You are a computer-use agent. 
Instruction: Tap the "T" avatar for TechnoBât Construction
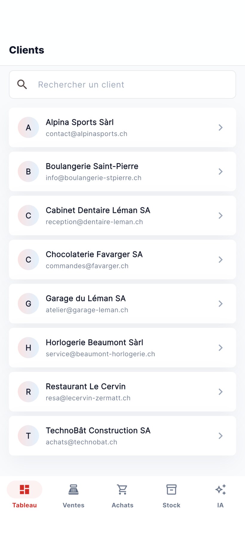28,436
